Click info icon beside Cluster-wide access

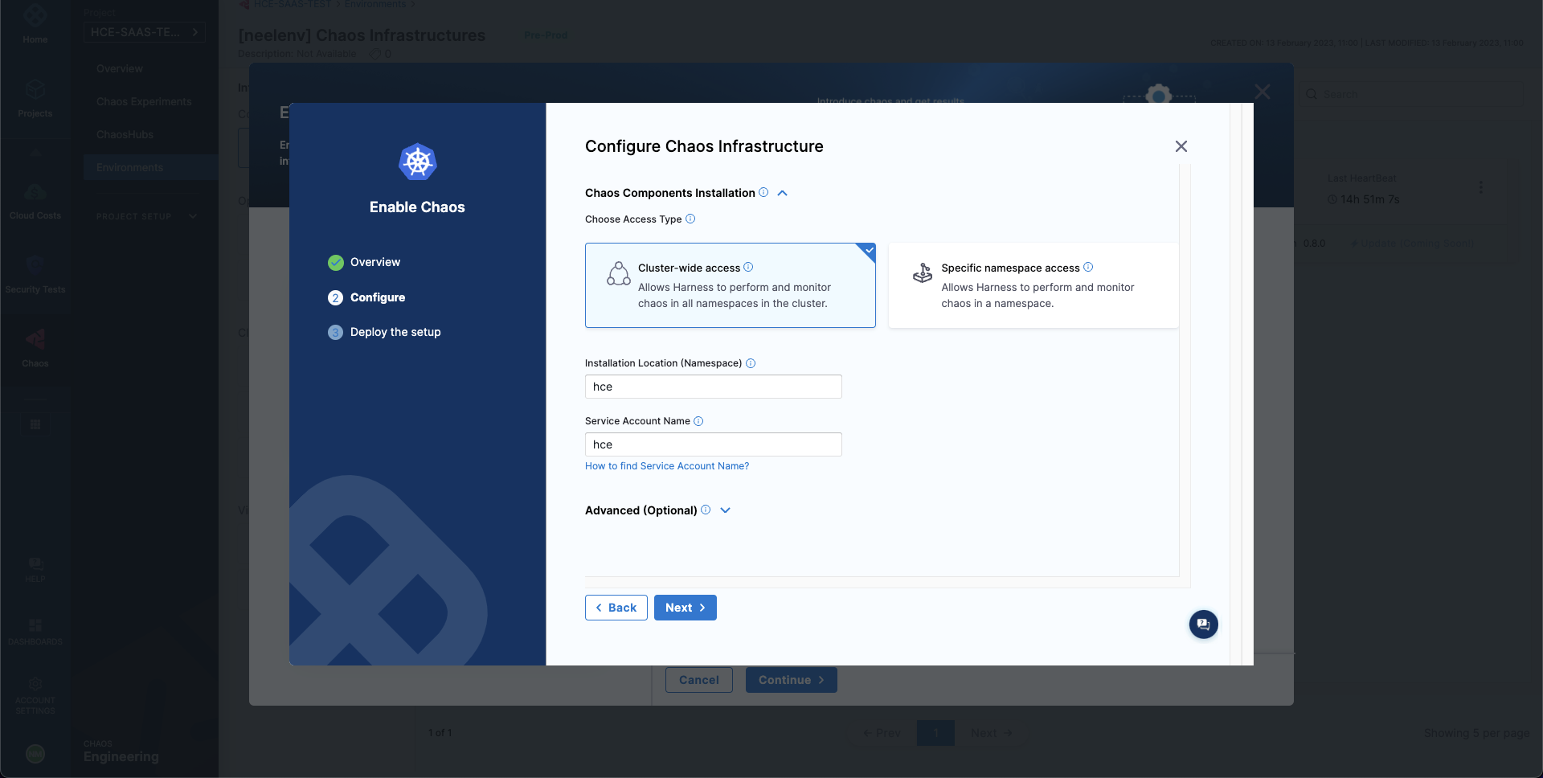pos(748,267)
